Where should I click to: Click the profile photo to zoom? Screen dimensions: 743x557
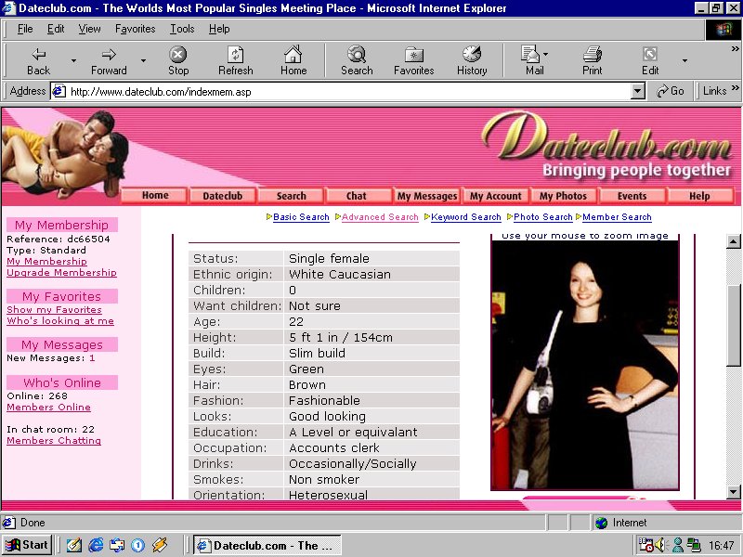click(585, 365)
